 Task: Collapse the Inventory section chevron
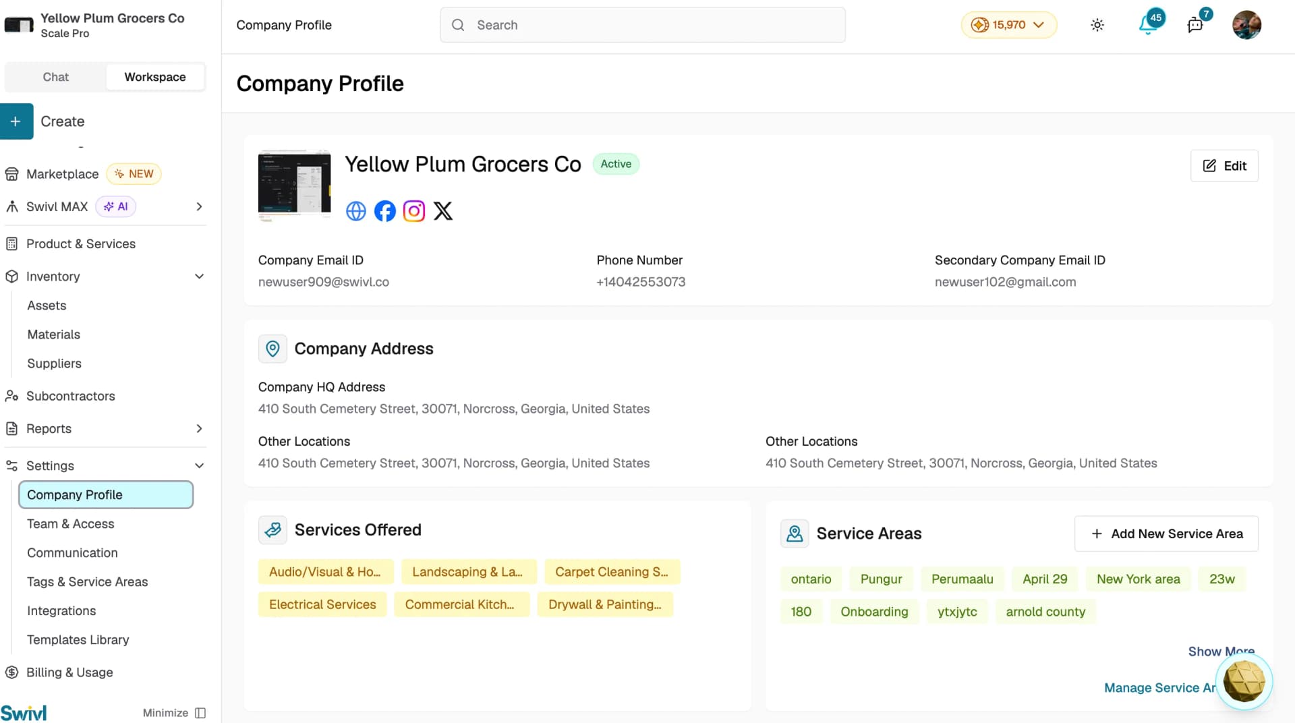[199, 277]
